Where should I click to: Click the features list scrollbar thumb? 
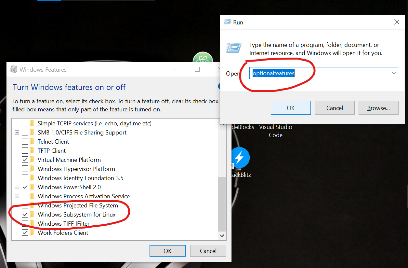point(222,204)
